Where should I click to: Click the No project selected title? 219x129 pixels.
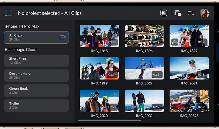click(50, 13)
